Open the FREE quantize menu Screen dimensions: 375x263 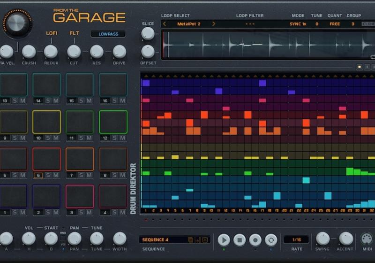(335, 23)
